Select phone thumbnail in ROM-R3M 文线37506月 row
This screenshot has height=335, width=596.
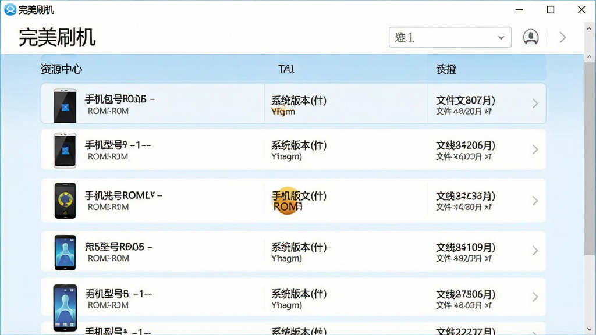[65, 308]
